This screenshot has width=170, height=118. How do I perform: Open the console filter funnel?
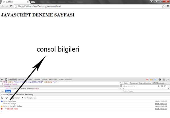coord(7,98)
